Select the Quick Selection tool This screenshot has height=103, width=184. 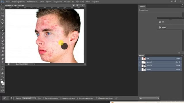point(3,20)
